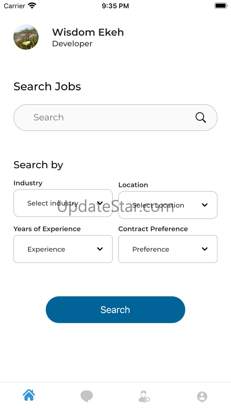Open the chat bubble messages tab
Viewport: 231px width, 410px height.
point(86,396)
